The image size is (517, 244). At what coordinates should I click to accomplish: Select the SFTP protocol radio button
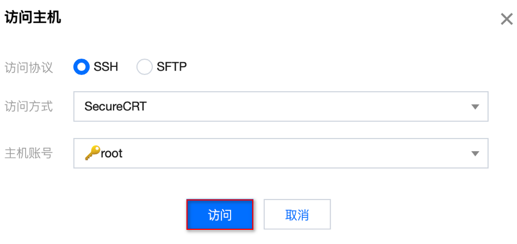click(x=145, y=67)
